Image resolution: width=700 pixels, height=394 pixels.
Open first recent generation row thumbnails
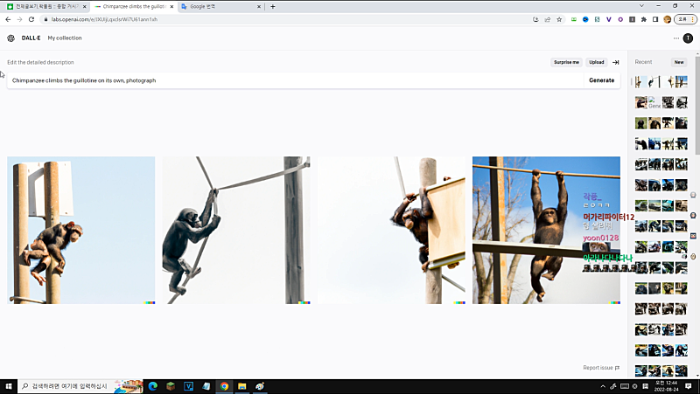pyautogui.click(x=661, y=82)
